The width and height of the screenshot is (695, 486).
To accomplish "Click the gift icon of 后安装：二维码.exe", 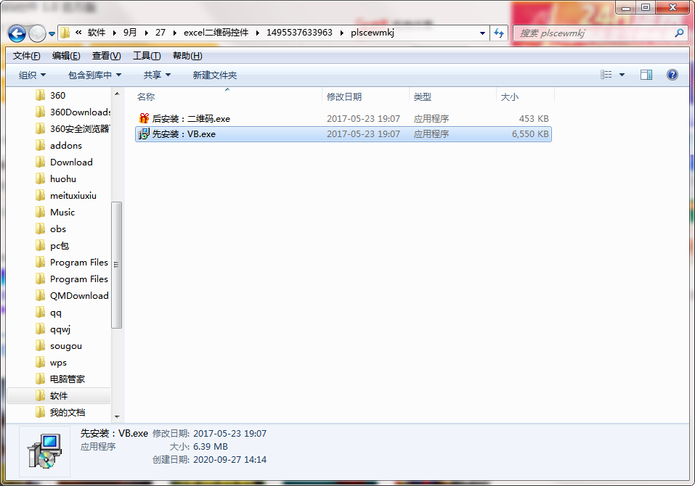I will tap(144, 118).
